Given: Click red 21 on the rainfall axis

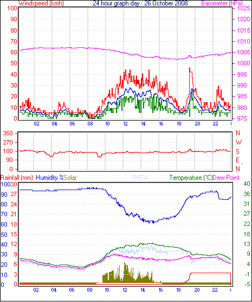Looking at the screenshot, I should pyautogui.click(x=14, y=214).
